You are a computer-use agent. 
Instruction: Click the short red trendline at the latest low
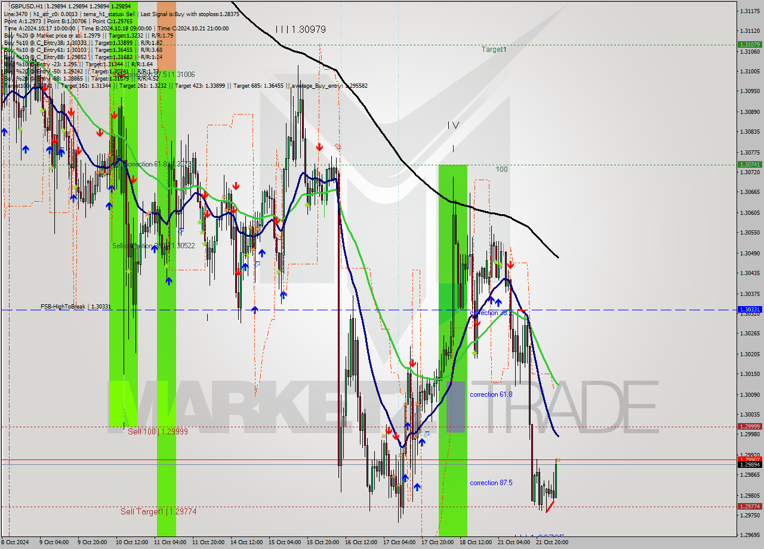(x=550, y=506)
